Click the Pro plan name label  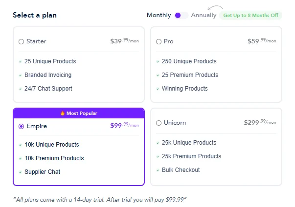tap(169, 41)
